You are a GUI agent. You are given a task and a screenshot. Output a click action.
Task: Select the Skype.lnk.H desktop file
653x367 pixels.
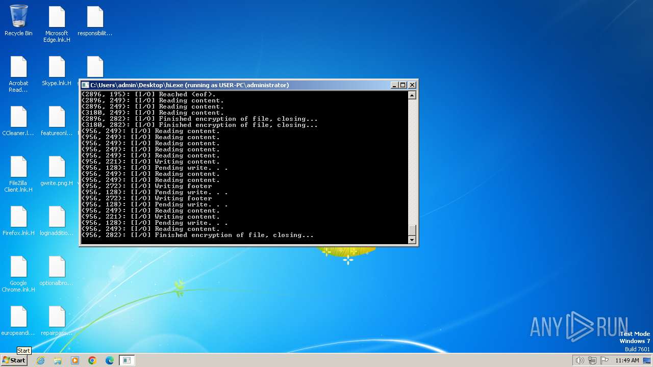[x=57, y=71]
